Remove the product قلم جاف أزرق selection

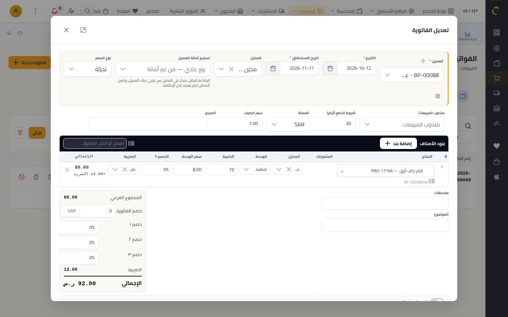click(342, 172)
